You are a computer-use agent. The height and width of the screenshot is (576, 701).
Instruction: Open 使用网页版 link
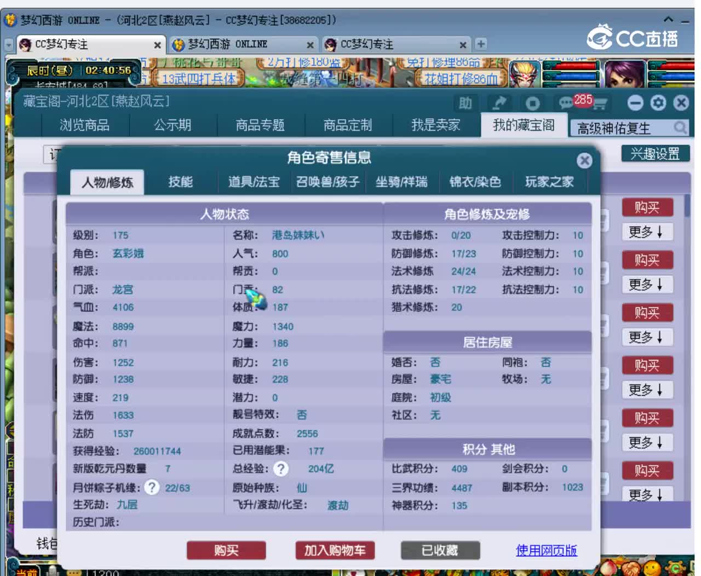coord(547,550)
